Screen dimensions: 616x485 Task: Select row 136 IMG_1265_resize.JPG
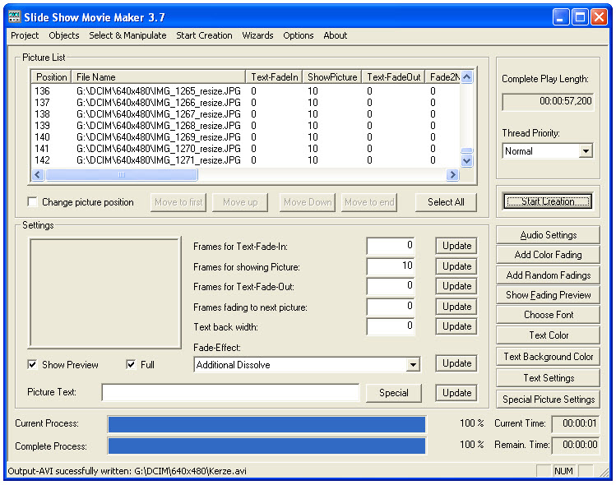246,91
